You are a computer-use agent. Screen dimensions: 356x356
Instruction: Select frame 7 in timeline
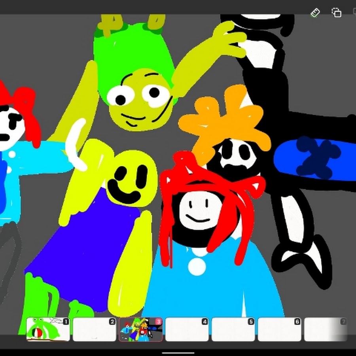click(326, 329)
